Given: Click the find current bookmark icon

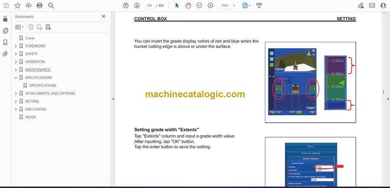Looking at the screenshot, I should (x=48, y=27).
